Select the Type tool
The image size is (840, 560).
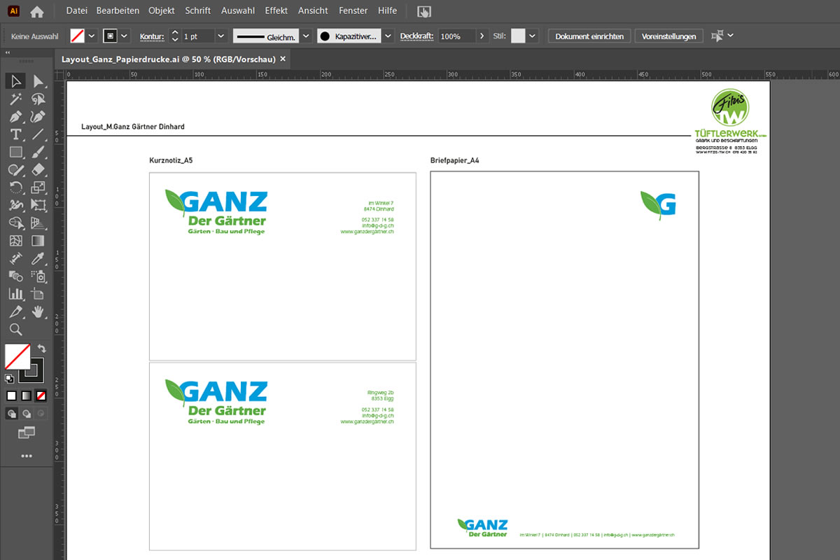tap(15, 134)
